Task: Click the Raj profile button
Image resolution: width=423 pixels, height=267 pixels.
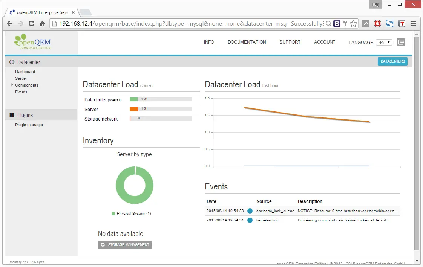Action: tap(375, 5)
